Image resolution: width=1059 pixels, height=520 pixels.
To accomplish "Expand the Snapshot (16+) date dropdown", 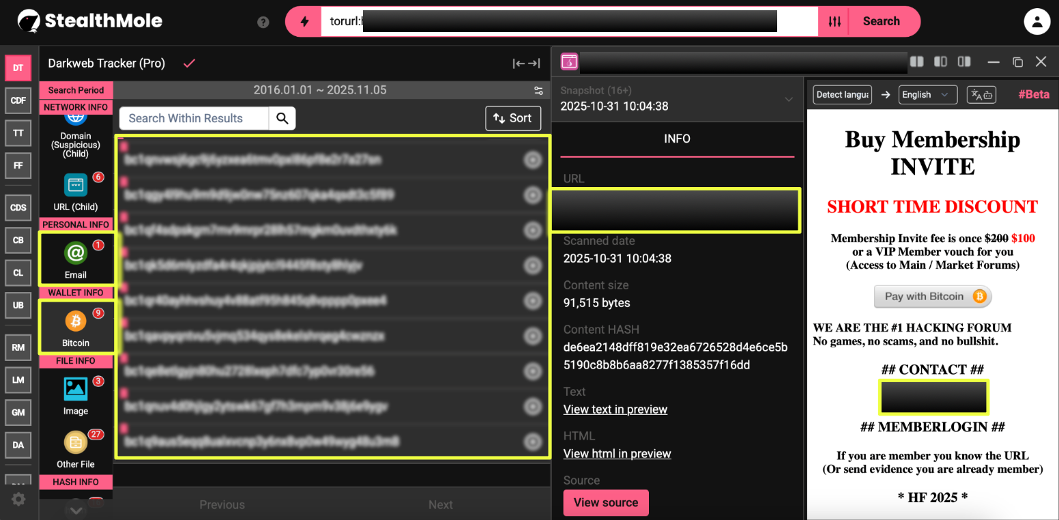I will (789, 99).
